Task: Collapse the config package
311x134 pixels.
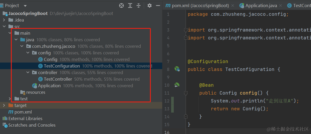Action: (28, 53)
